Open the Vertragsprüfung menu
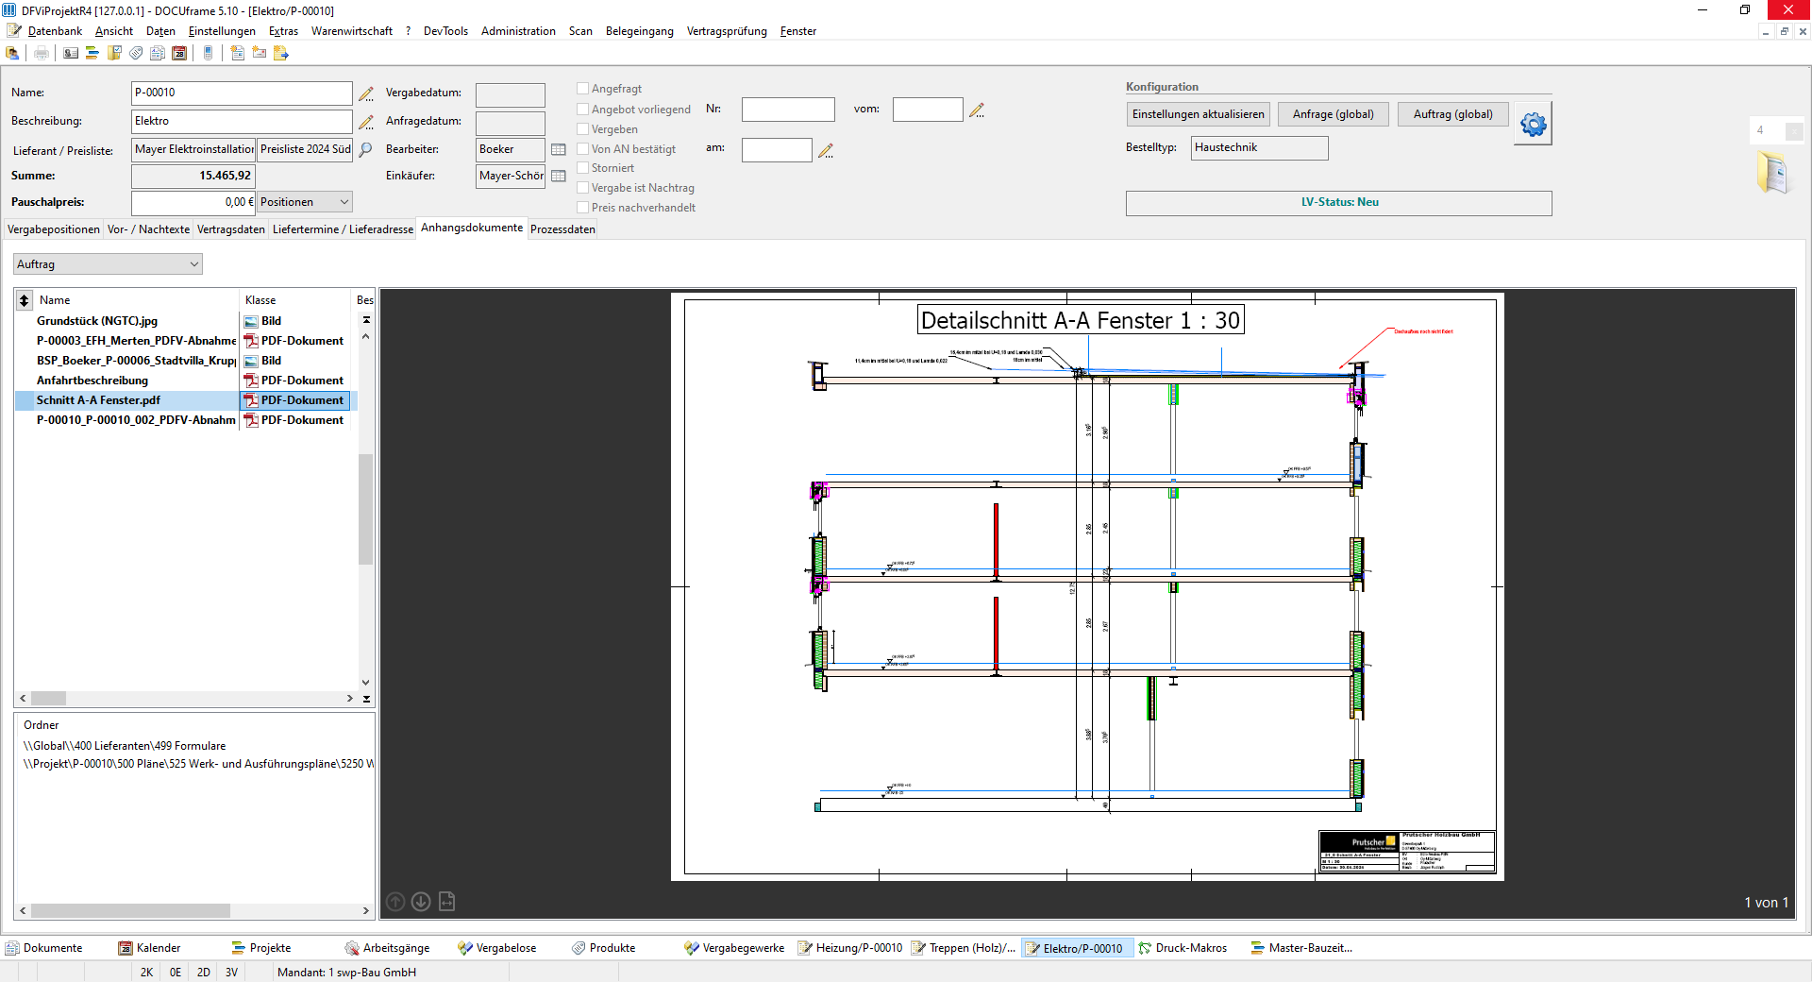The image size is (1812, 982). (x=727, y=31)
